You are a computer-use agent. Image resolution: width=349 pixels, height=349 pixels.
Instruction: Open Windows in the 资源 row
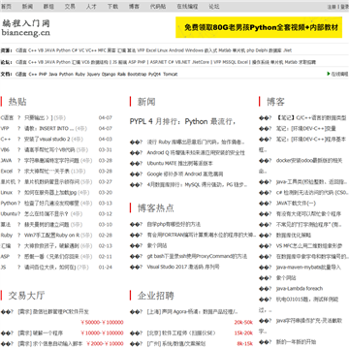[x=194, y=50]
